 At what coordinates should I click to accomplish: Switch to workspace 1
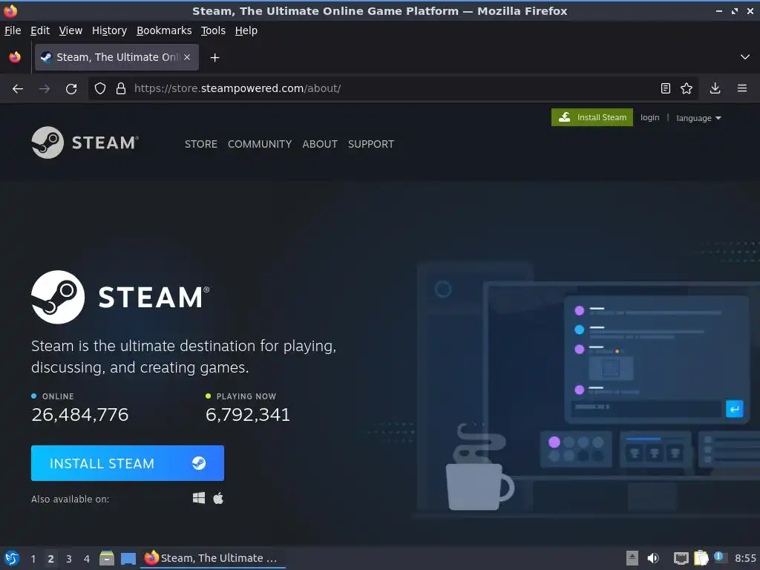point(33,559)
